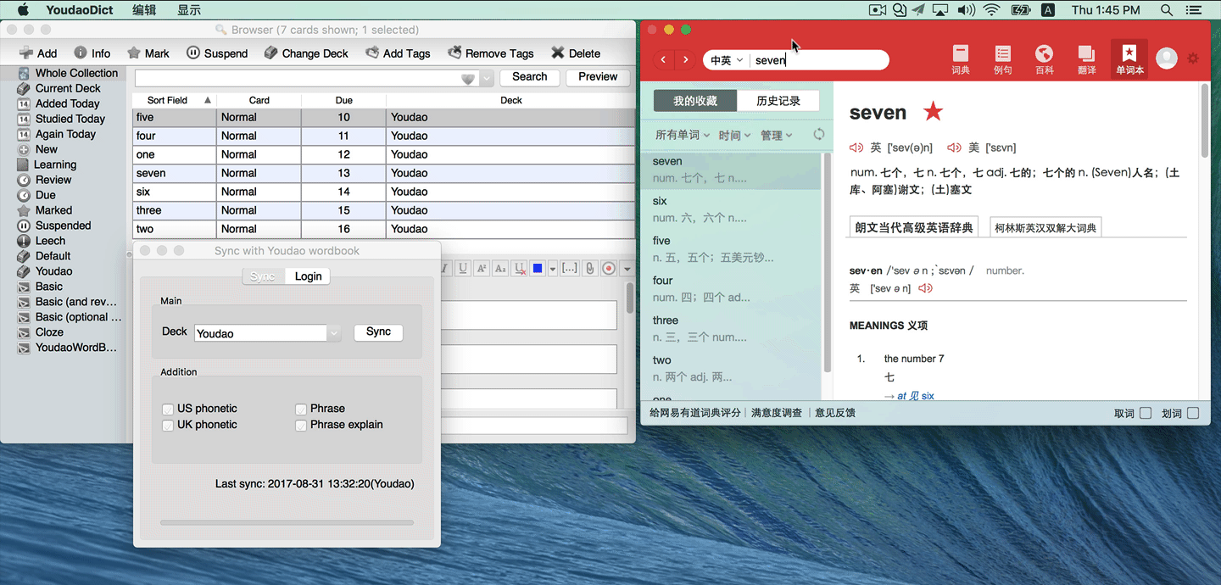The image size is (1221, 585).
Task: Toggle the Phrase checkbox
Action: [301, 409]
